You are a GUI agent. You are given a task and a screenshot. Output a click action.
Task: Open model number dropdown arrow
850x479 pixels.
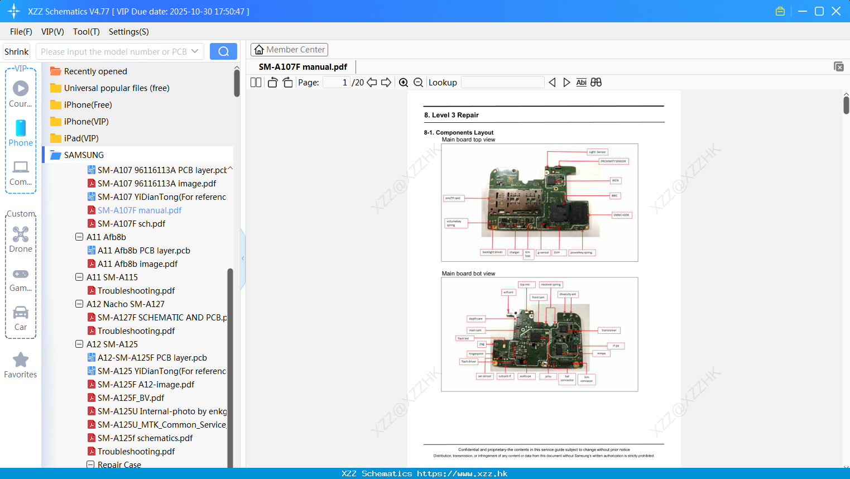[195, 51]
